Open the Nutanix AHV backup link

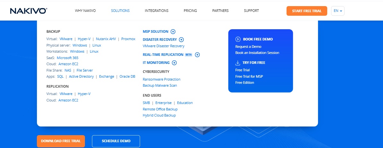click(x=106, y=39)
